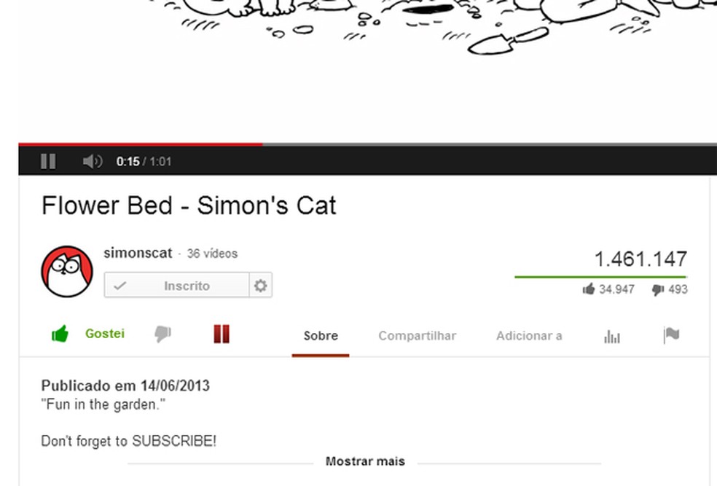This screenshot has height=486, width=717.
Task: Open the Adicionar a menu
Action: click(529, 336)
